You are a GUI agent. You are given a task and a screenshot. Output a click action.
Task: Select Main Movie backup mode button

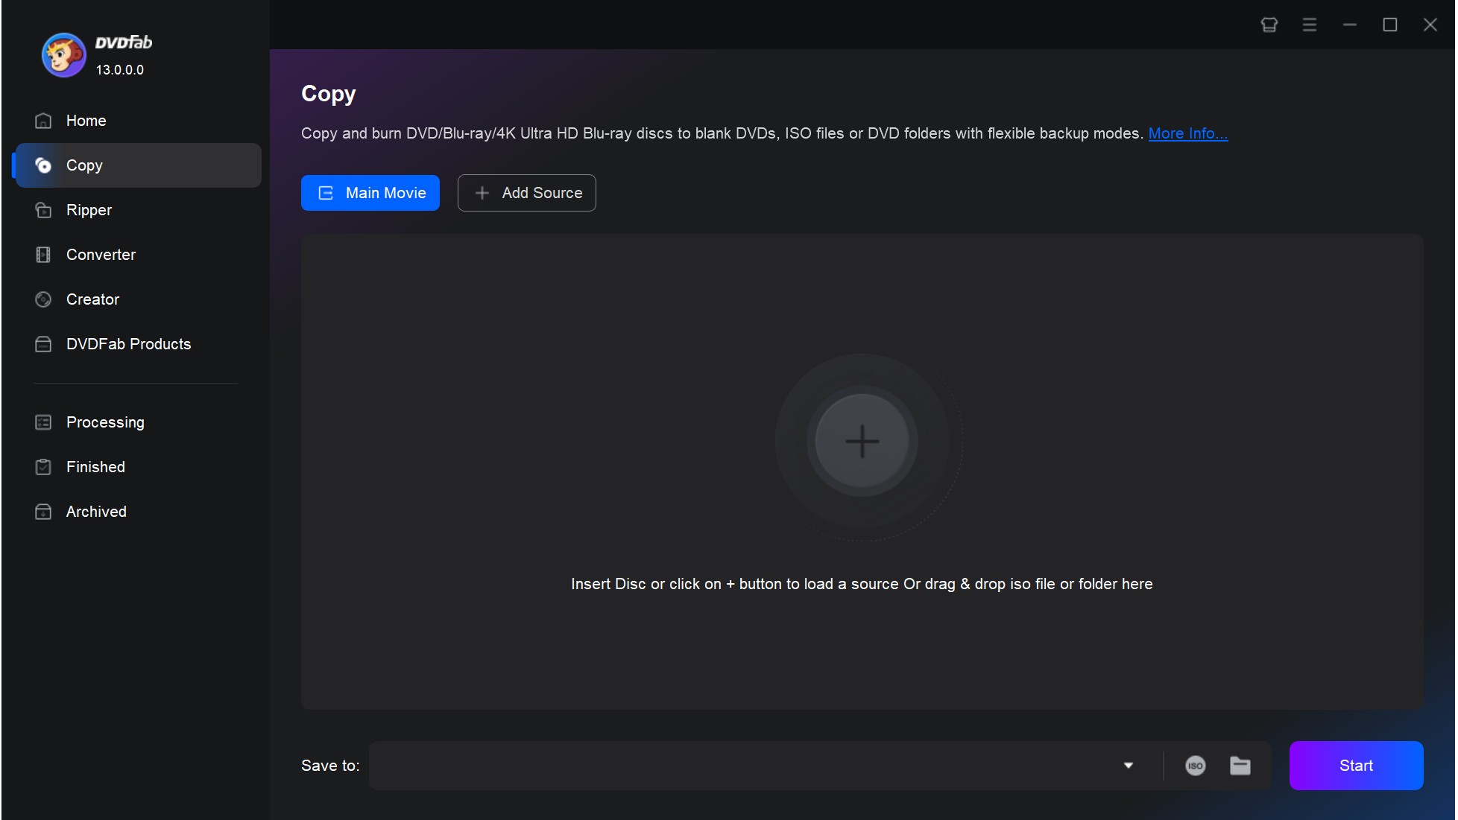pos(370,192)
